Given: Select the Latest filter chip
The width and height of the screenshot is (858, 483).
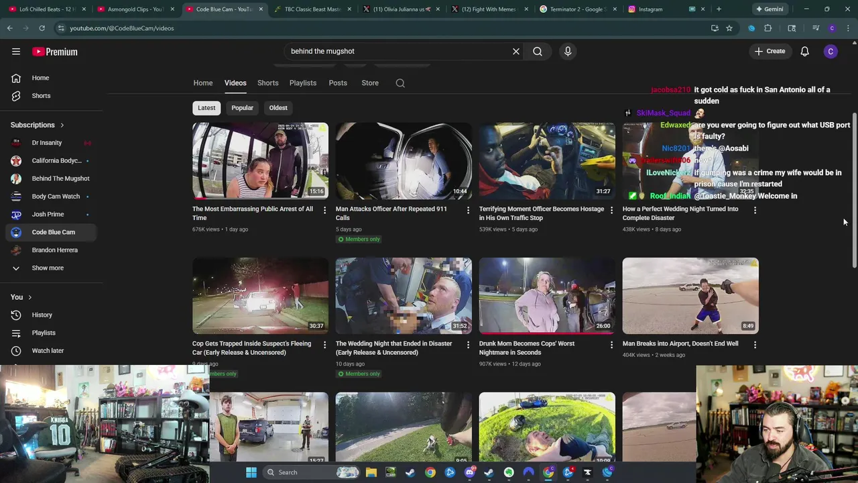Looking at the screenshot, I should [206, 108].
